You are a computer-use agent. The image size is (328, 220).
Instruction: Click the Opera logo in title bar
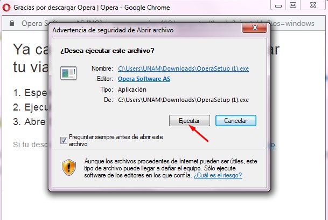[6, 8]
